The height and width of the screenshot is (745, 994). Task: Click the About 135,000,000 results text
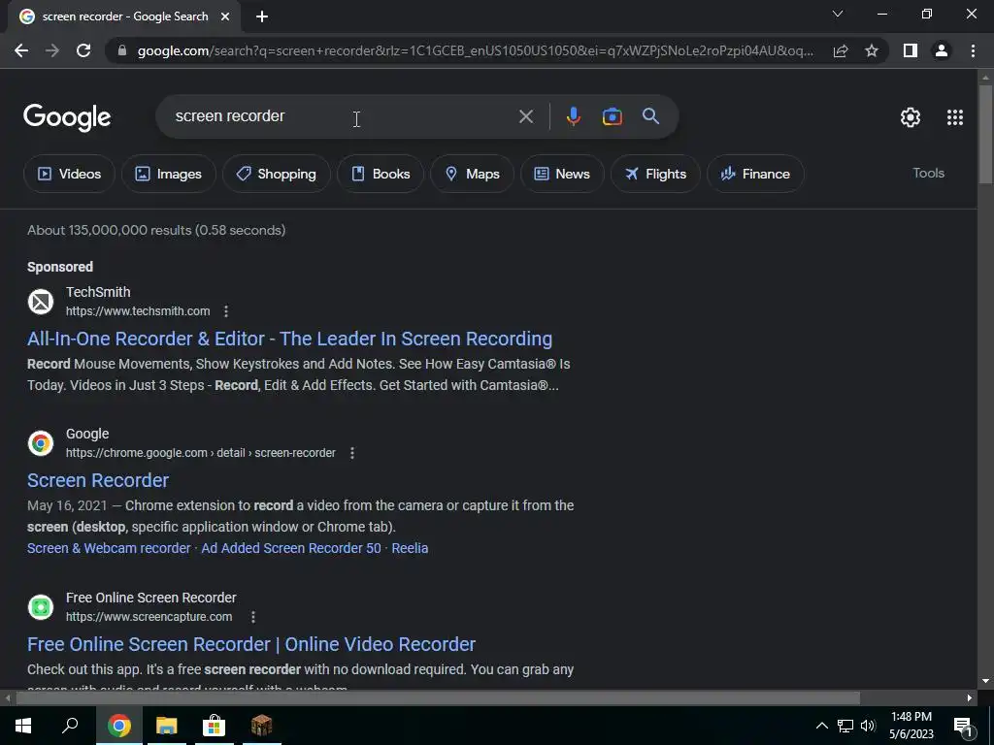(x=156, y=230)
